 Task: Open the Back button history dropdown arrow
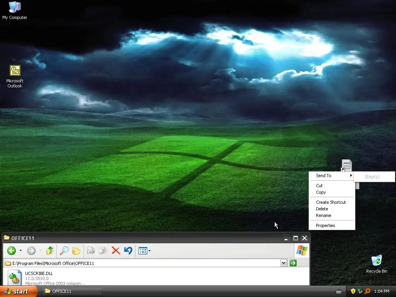[x=21, y=251]
